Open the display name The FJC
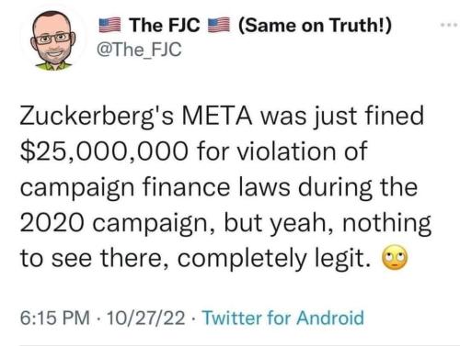The image size is (460, 346). [x=165, y=25]
